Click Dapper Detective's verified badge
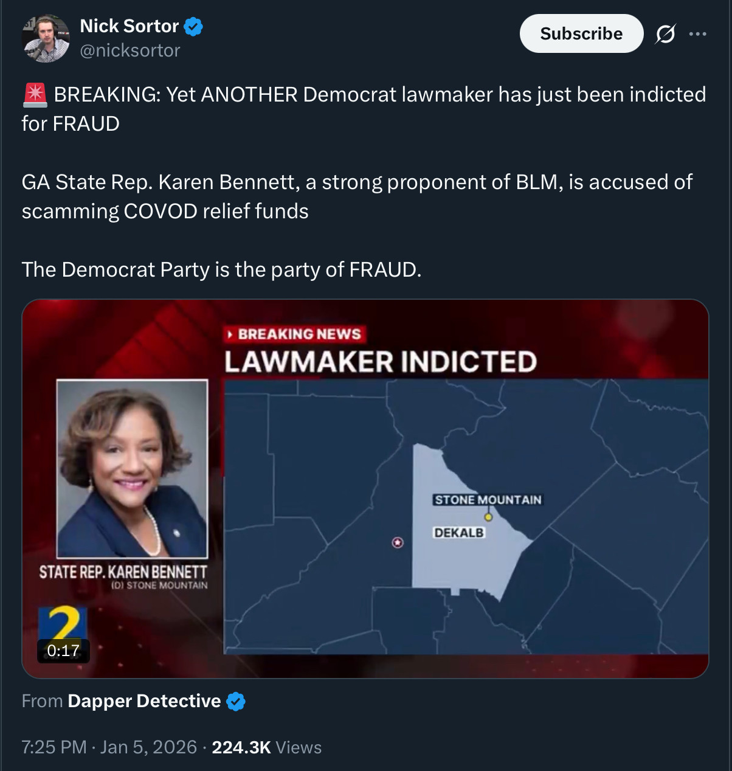 (236, 701)
